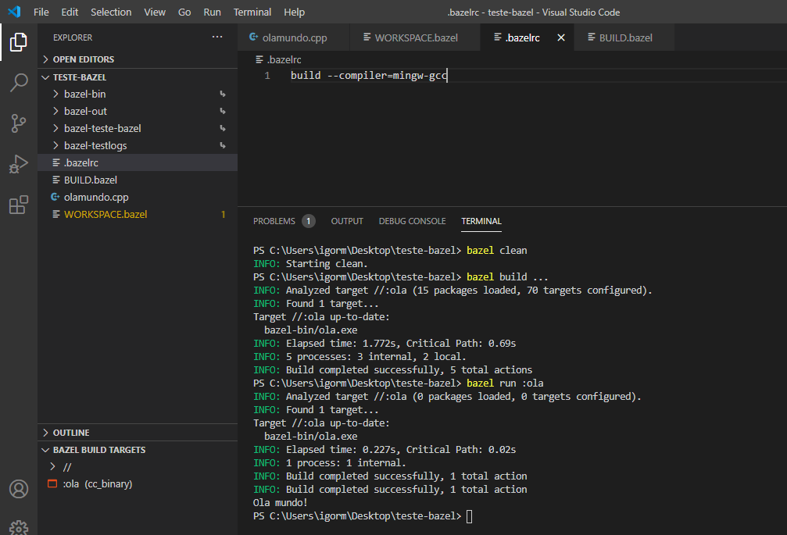The image size is (787, 535).
Task: Close the .bazelrc editor tab
Action: (560, 37)
